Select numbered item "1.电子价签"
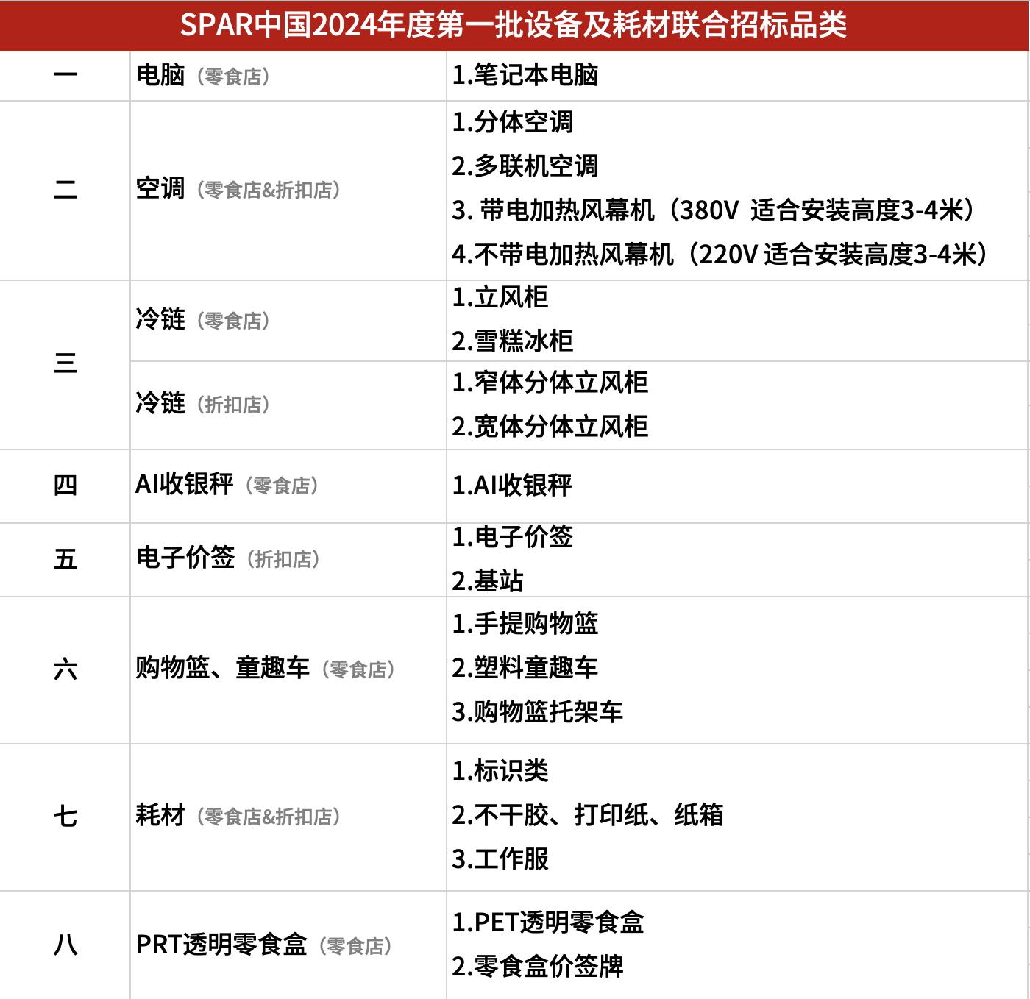The height and width of the screenshot is (999, 1030). [513, 537]
